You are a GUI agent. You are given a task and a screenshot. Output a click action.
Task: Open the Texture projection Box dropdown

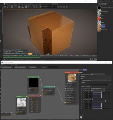point(97,74)
